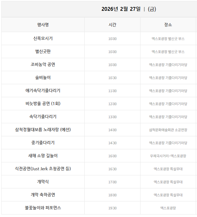Click the 삼척문화예술회관 소공연장 venue cell
The height and width of the screenshot is (217, 197).
[x=168, y=130]
